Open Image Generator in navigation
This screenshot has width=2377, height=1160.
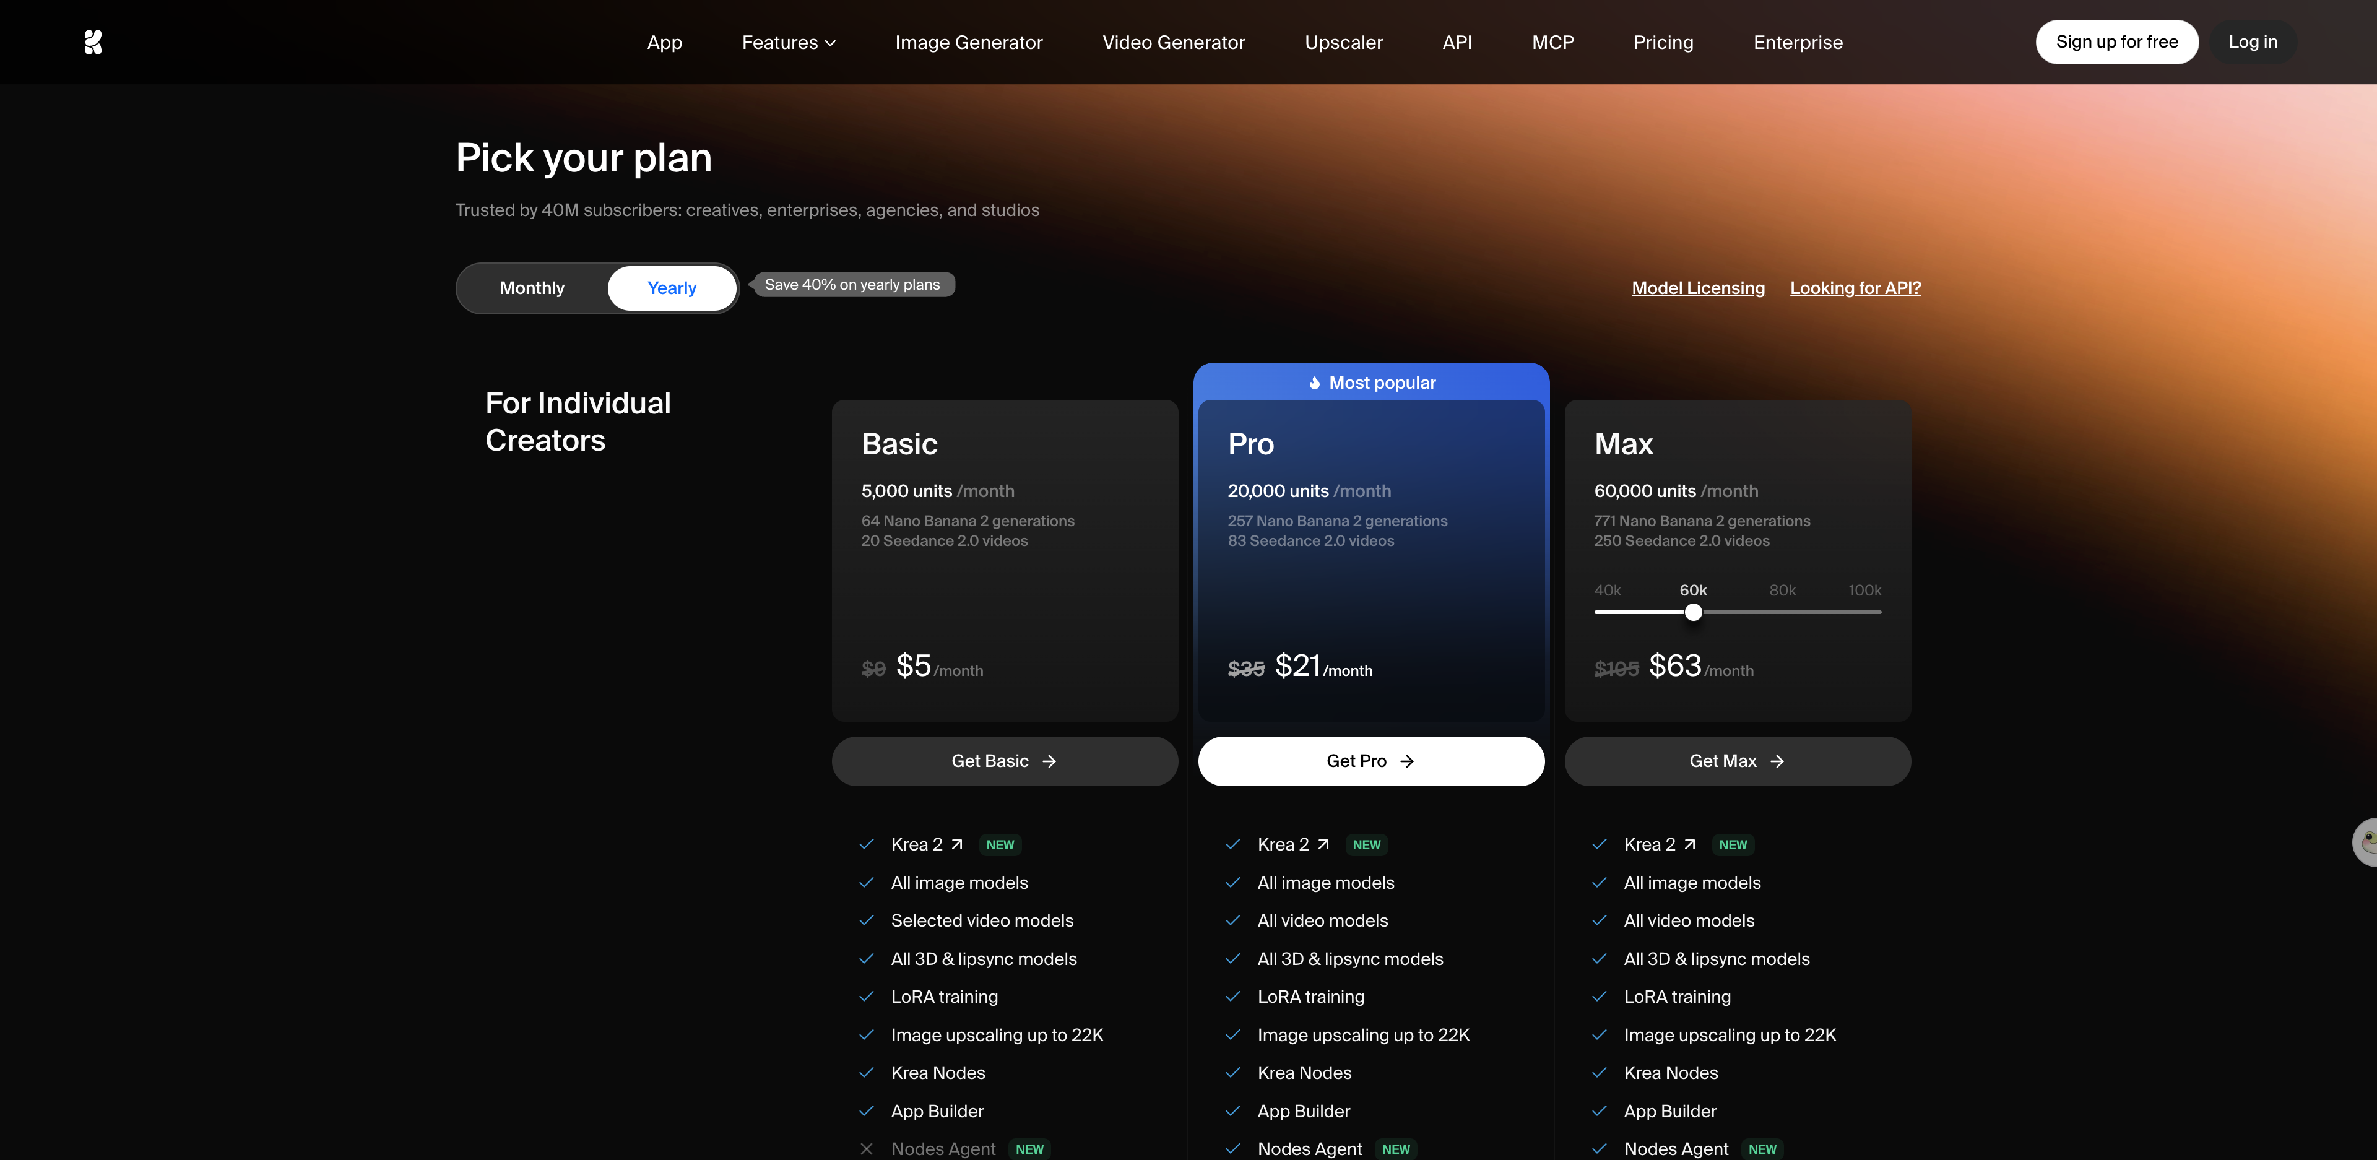[969, 43]
